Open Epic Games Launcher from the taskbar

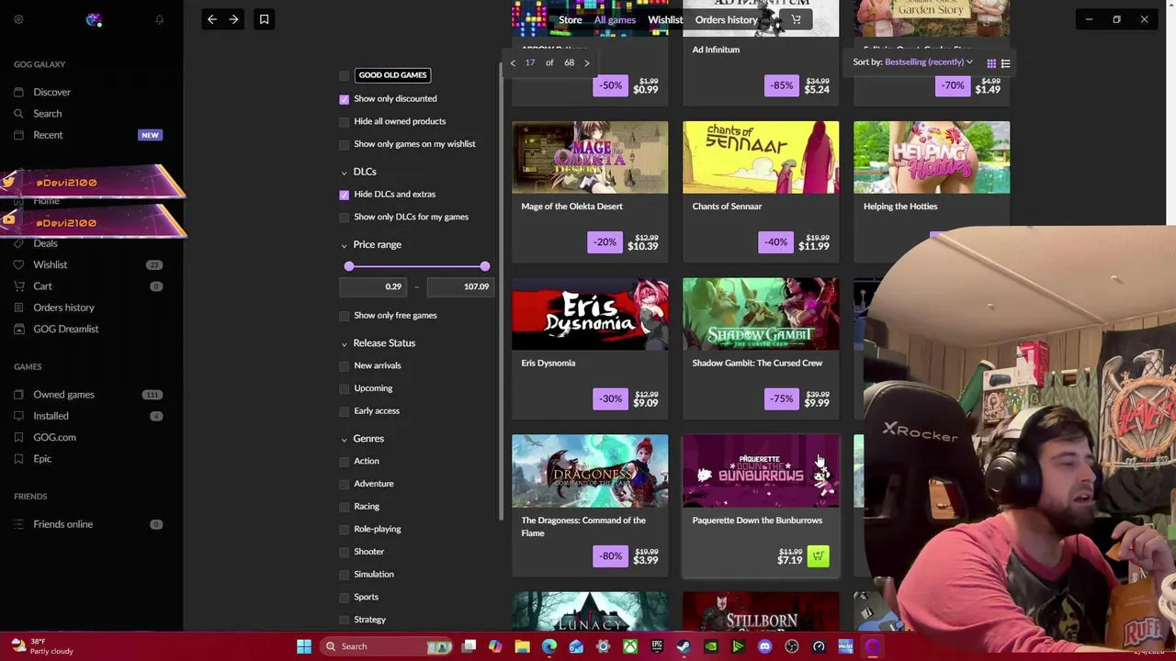[x=657, y=646]
